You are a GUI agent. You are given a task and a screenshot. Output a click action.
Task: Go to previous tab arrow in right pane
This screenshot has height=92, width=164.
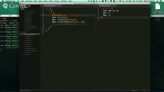click(96, 6)
